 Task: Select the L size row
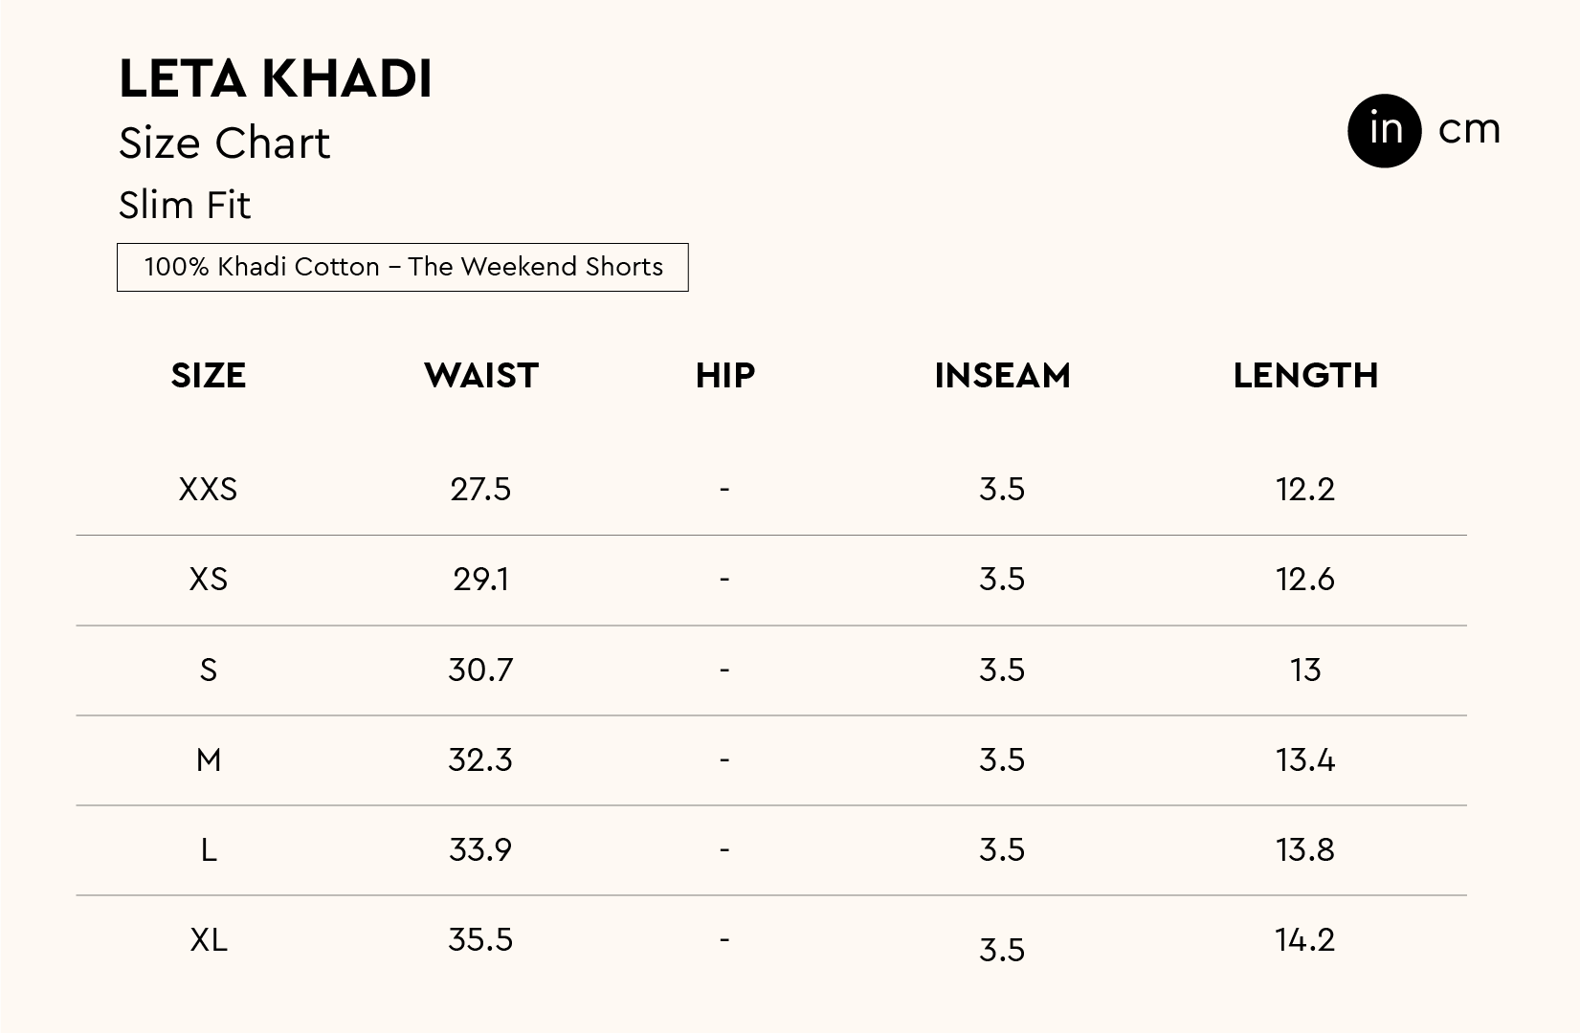pyautogui.click(x=208, y=849)
